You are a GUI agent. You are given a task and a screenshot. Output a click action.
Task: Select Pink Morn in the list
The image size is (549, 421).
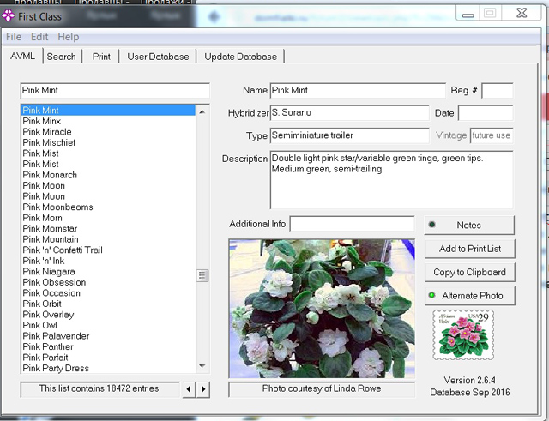click(x=108, y=218)
